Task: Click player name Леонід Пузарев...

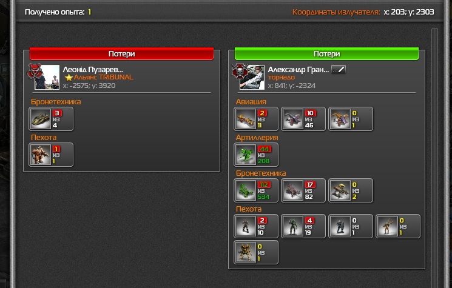Action: (x=93, y=70)
